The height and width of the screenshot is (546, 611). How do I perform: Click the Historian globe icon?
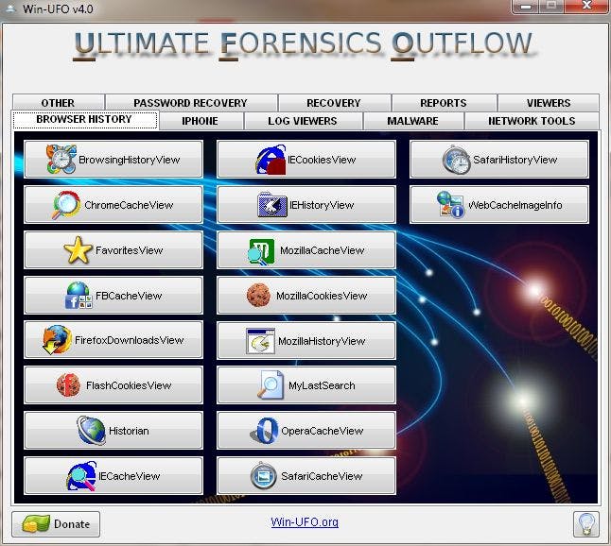coord(91,431)
